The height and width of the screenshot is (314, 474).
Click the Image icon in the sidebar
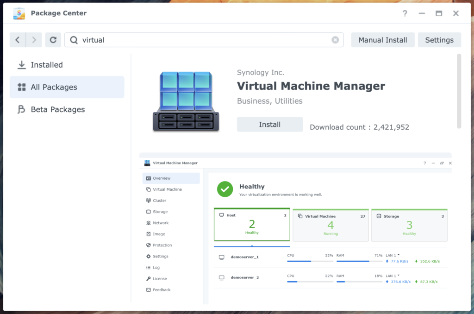[149, 234]
